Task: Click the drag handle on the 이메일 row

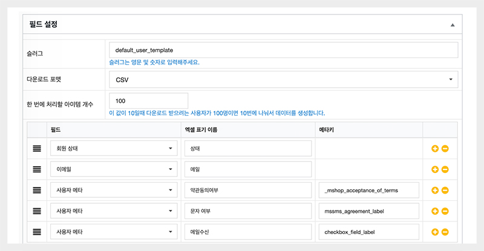Action: coord(37,169)
